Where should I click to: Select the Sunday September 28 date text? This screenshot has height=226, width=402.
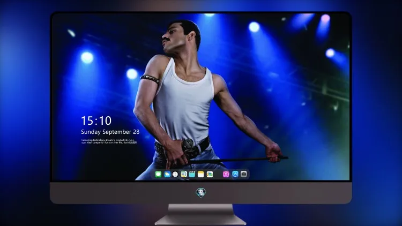pyautogui.click(x=110, y=132)
